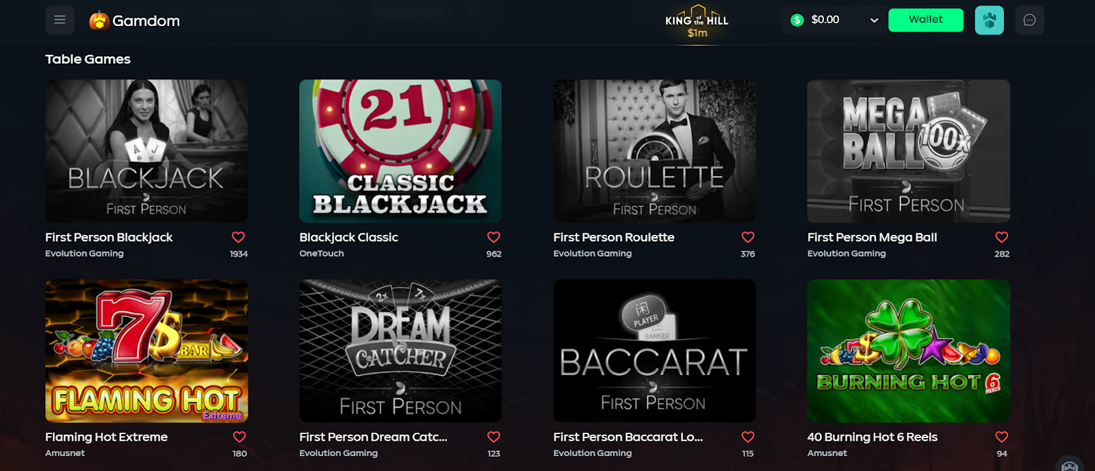Launch the Classic Blackjack game thumbnail
This screenshot has height=471, width=1095.
pos(400,151)
